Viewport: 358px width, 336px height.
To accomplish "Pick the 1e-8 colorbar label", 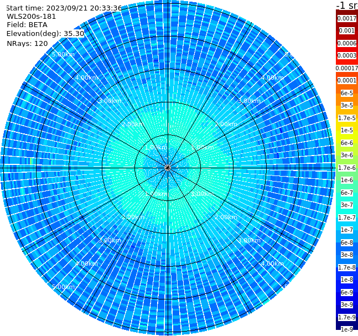I will (347, 280).
